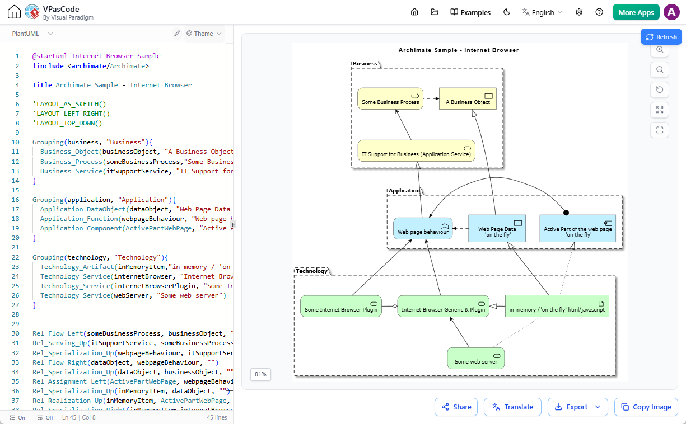This screenshot has height=424, width=686.
Task: Click the home icon at far left of header
Action: point(15,12)
